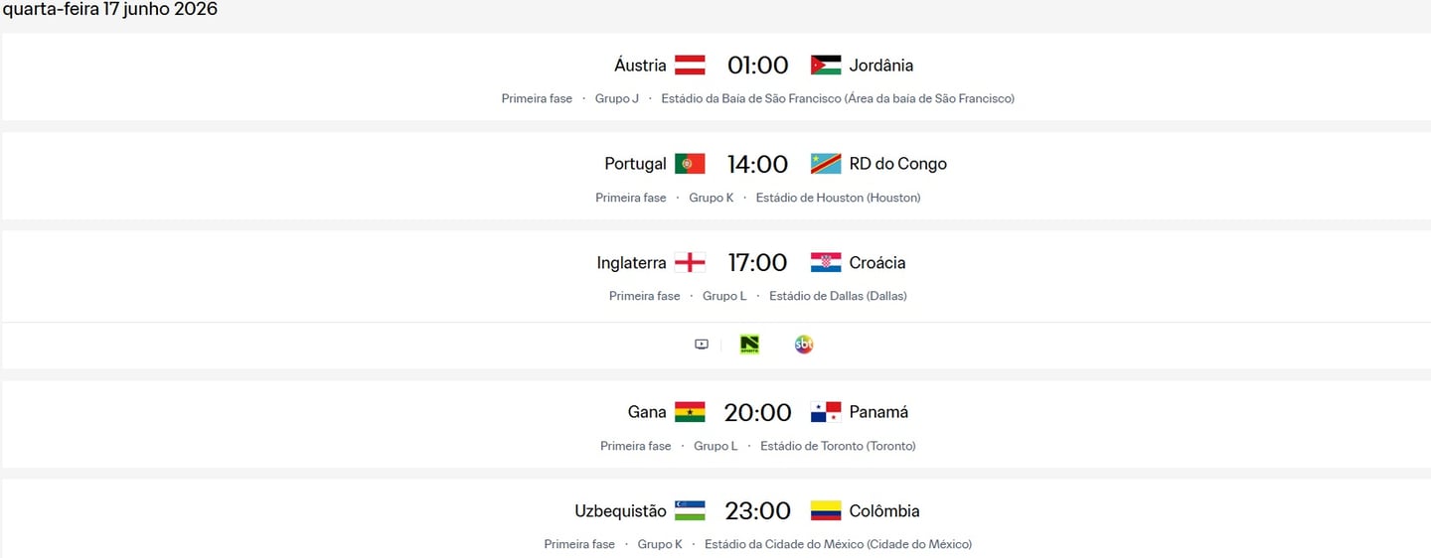This screenshot has height=558, width=1431.
Task: Click Grupo J under Áustria match
Action: pos(617,98)
